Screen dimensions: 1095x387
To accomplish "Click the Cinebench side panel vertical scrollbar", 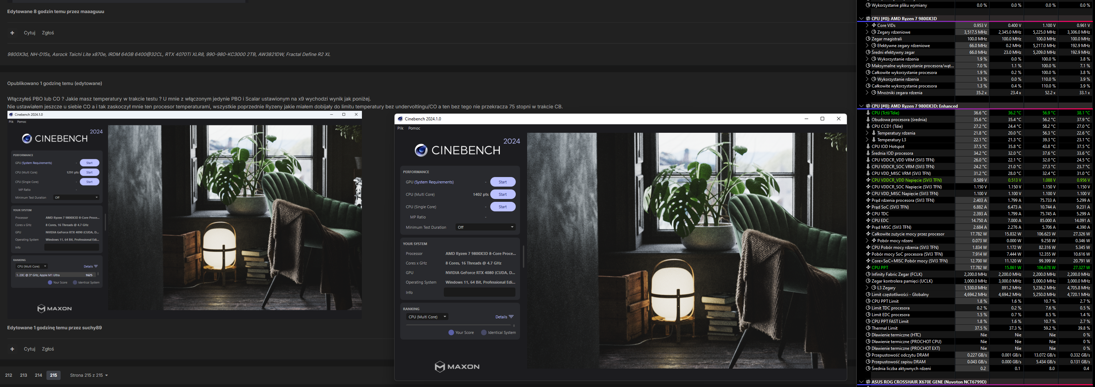I will 523,257.
